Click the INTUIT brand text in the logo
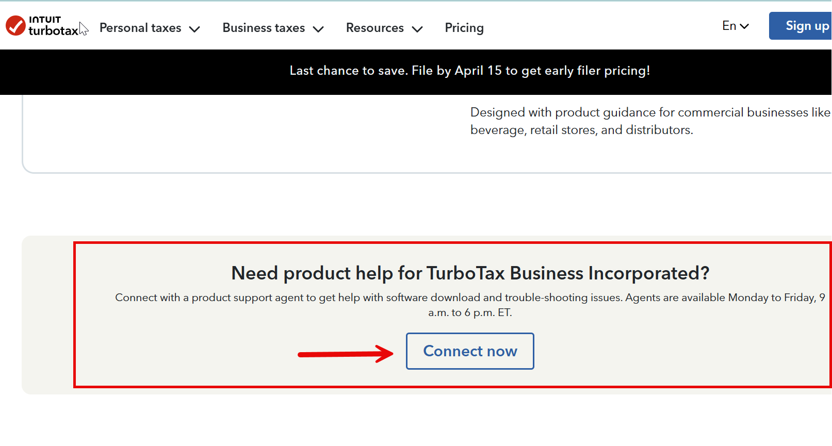 tap(45, 20)
